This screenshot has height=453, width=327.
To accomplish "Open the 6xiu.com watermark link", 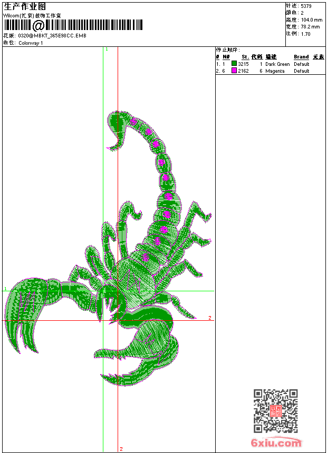I will [276, 443].
